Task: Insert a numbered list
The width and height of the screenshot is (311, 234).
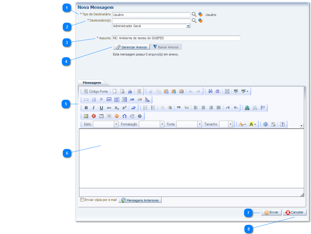Action: [x=145, y=108]
